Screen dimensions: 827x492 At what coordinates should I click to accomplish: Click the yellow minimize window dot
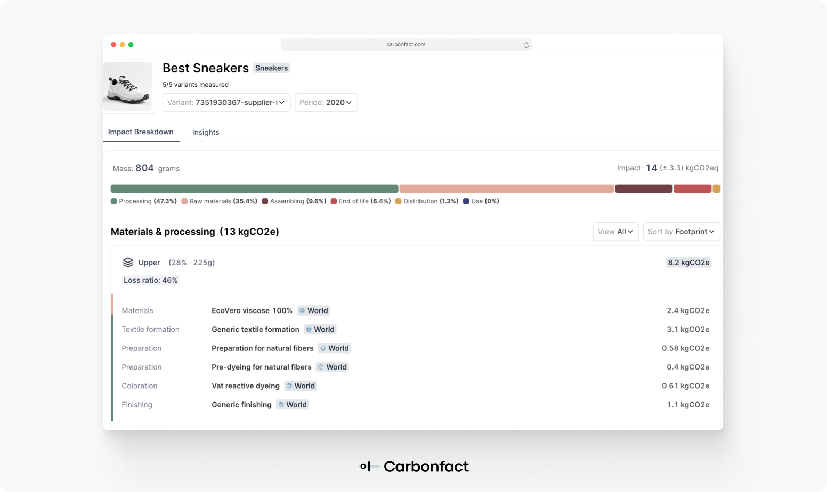coord(122,45)
